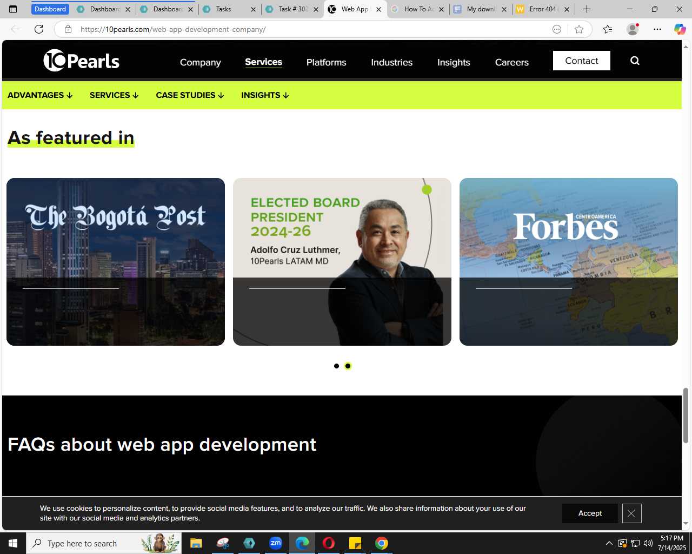
Task: Click the address bar URL
Action: (173, 29)
